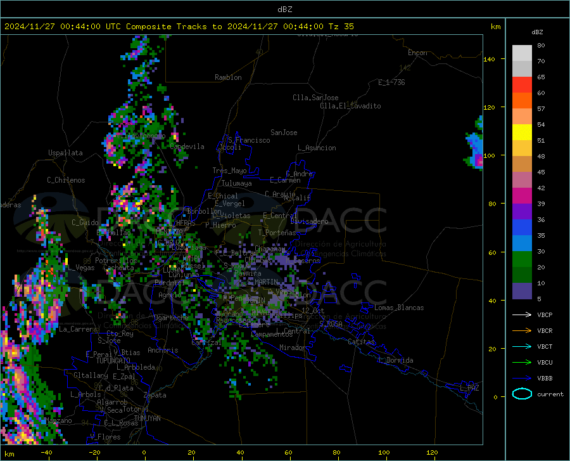
Task: Click the E_1-736 map label
Action: click(391, 82)
